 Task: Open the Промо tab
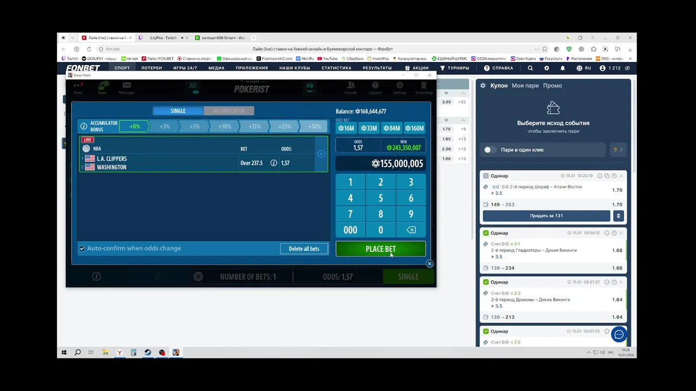tap(552, 86)
